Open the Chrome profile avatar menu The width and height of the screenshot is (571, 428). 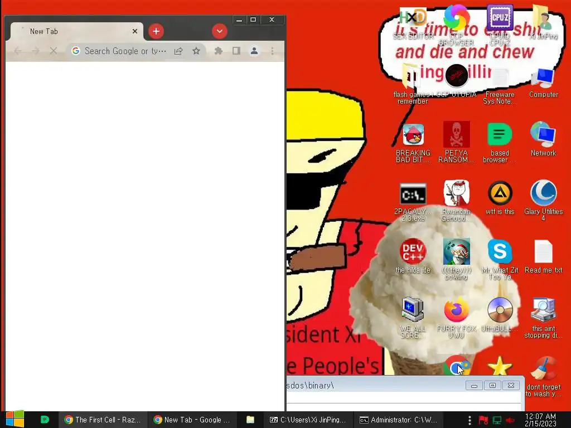pos(254,51)
